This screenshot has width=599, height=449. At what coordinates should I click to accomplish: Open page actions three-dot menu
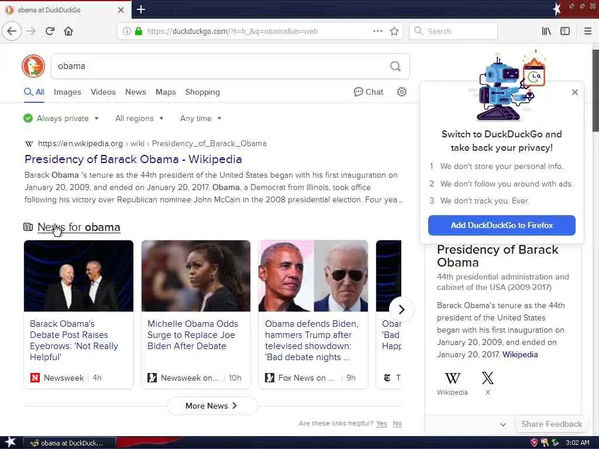pyautogui.click(x=378, y=31)
